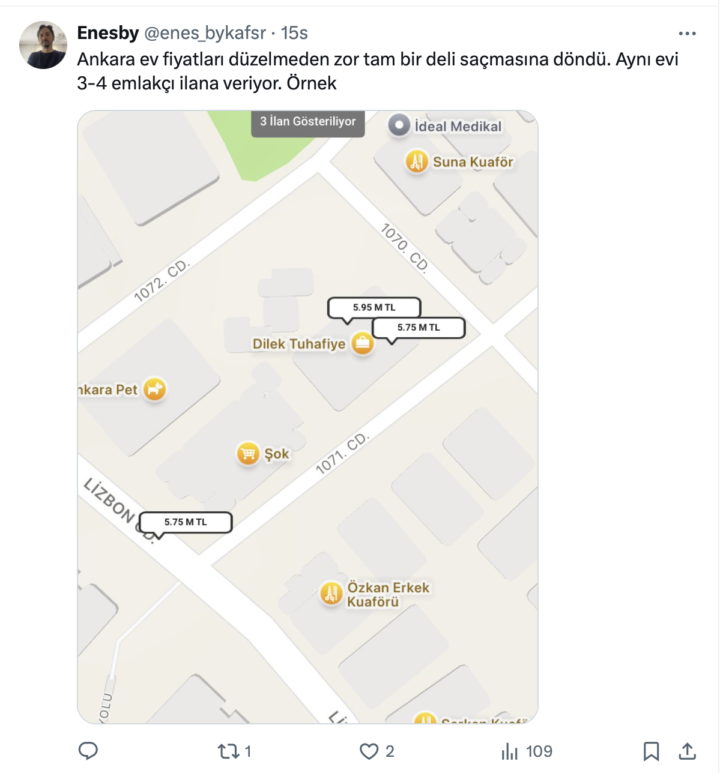Open tweet view analytics bar icon
The width and height of the screenshot is (723, 773).
click(x=509, y=751)
